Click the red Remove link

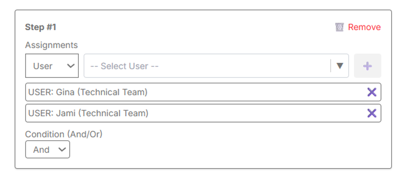(364, 27)
